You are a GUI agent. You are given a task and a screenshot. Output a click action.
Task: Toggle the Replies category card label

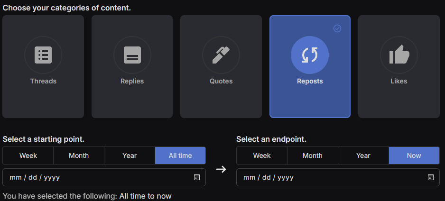[x=132, y=81]
